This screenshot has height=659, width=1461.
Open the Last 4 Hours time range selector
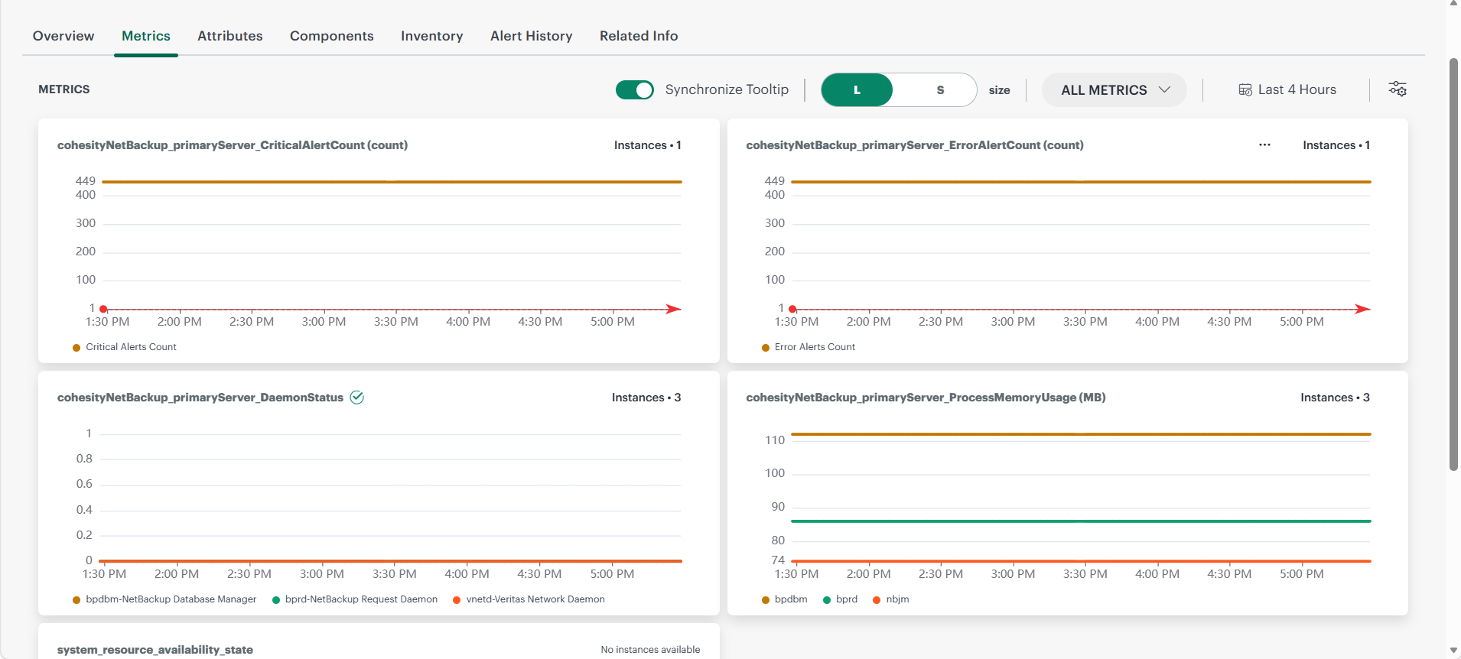pyautogui.click(x=1287, y=90)
